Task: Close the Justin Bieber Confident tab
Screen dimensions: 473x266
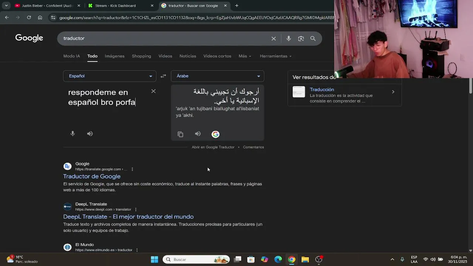Action: tap(79, 6)
